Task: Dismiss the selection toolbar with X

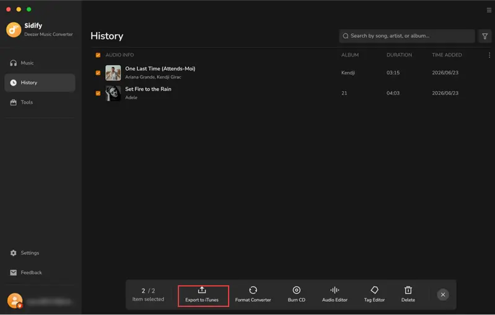Action: pos(443,295)
